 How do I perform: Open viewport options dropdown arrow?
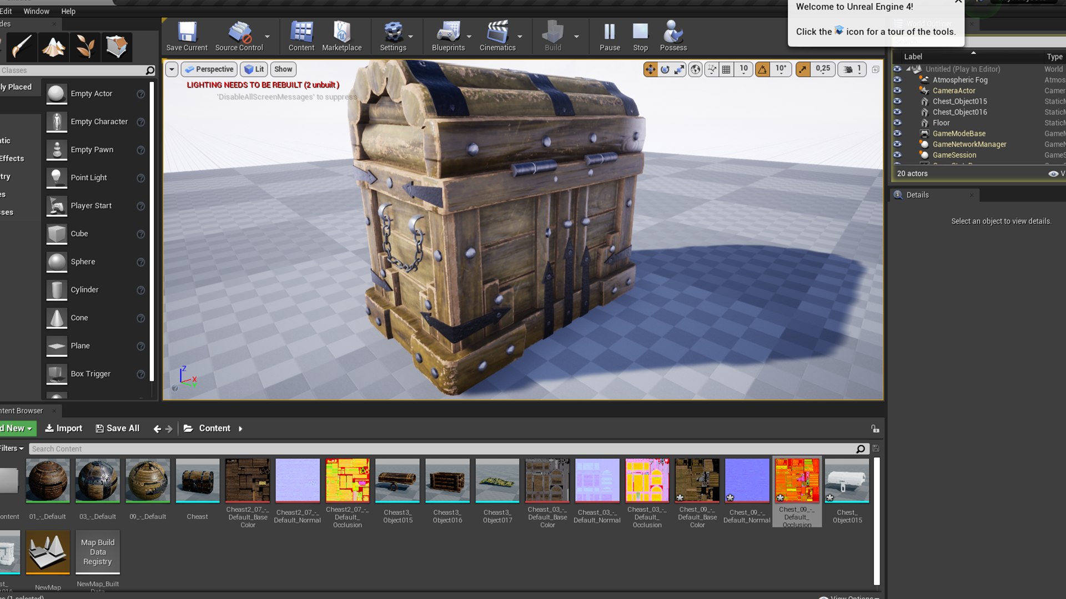[172, 69]
